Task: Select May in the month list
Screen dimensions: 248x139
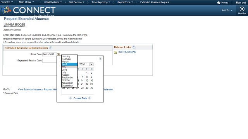Action: point(69,67)
